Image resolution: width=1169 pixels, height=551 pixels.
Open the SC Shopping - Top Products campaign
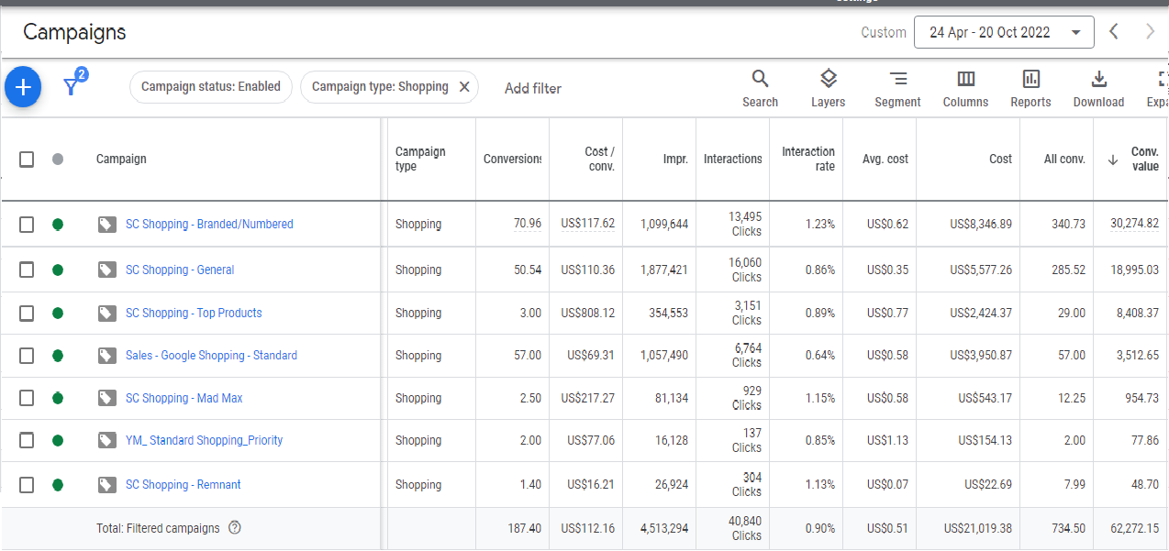point(194,313)
